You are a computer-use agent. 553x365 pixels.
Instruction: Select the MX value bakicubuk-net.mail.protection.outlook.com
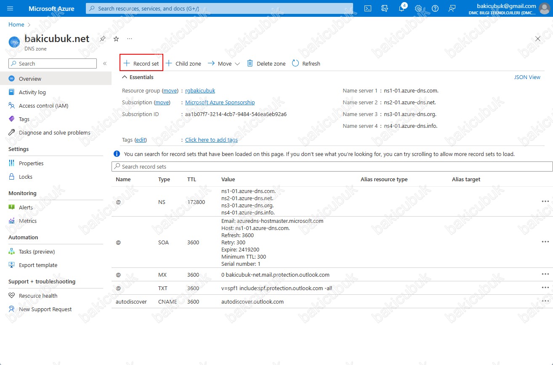(275, 275)
